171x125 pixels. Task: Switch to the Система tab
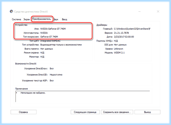(16, 19)
